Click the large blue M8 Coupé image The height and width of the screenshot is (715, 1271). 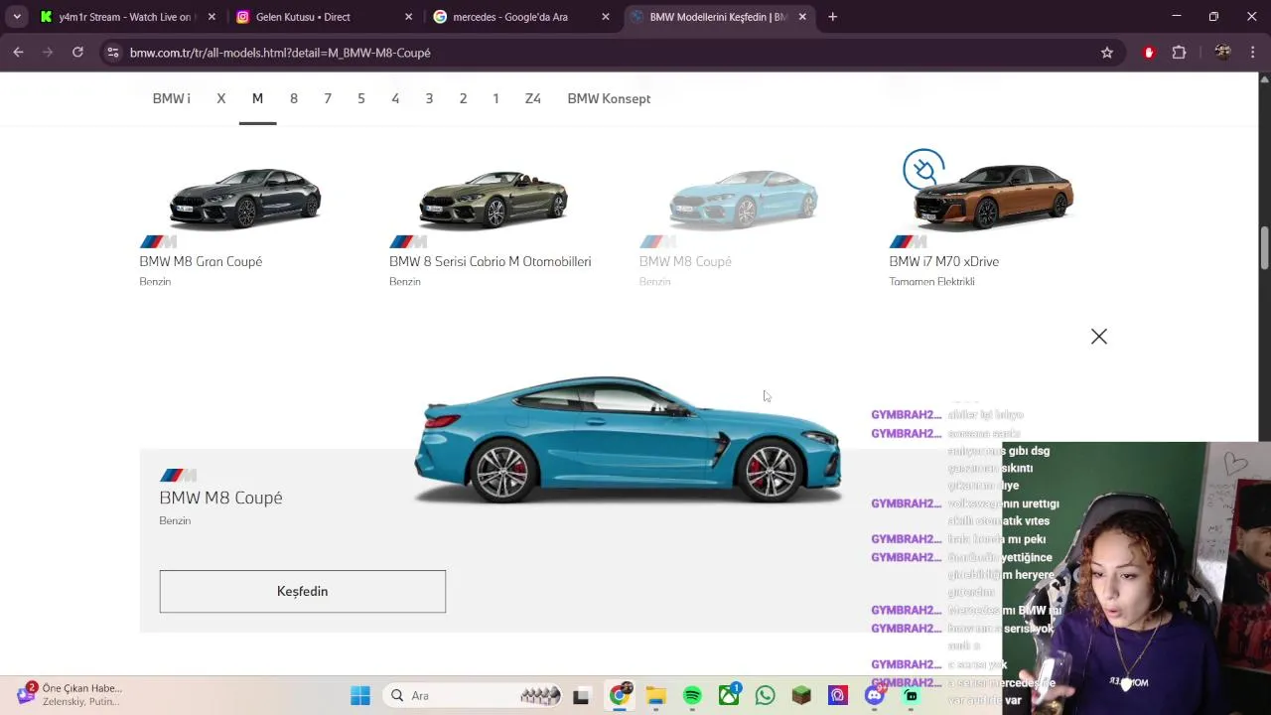[x=628, y=439]
